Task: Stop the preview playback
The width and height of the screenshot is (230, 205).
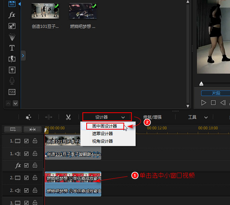Action: [213, 103]
